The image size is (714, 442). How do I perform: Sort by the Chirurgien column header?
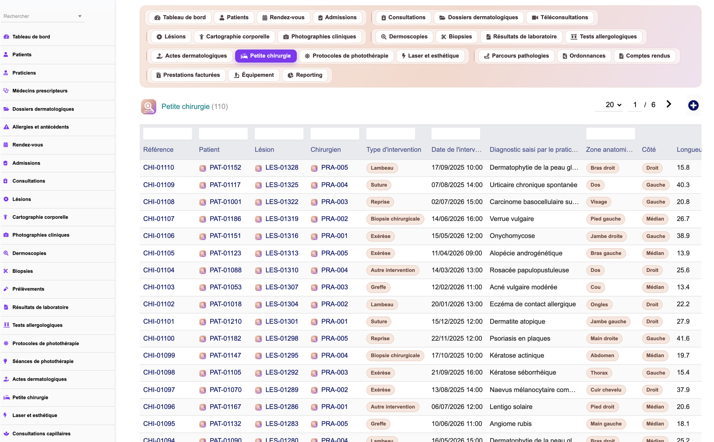click(x=325, y=150)
